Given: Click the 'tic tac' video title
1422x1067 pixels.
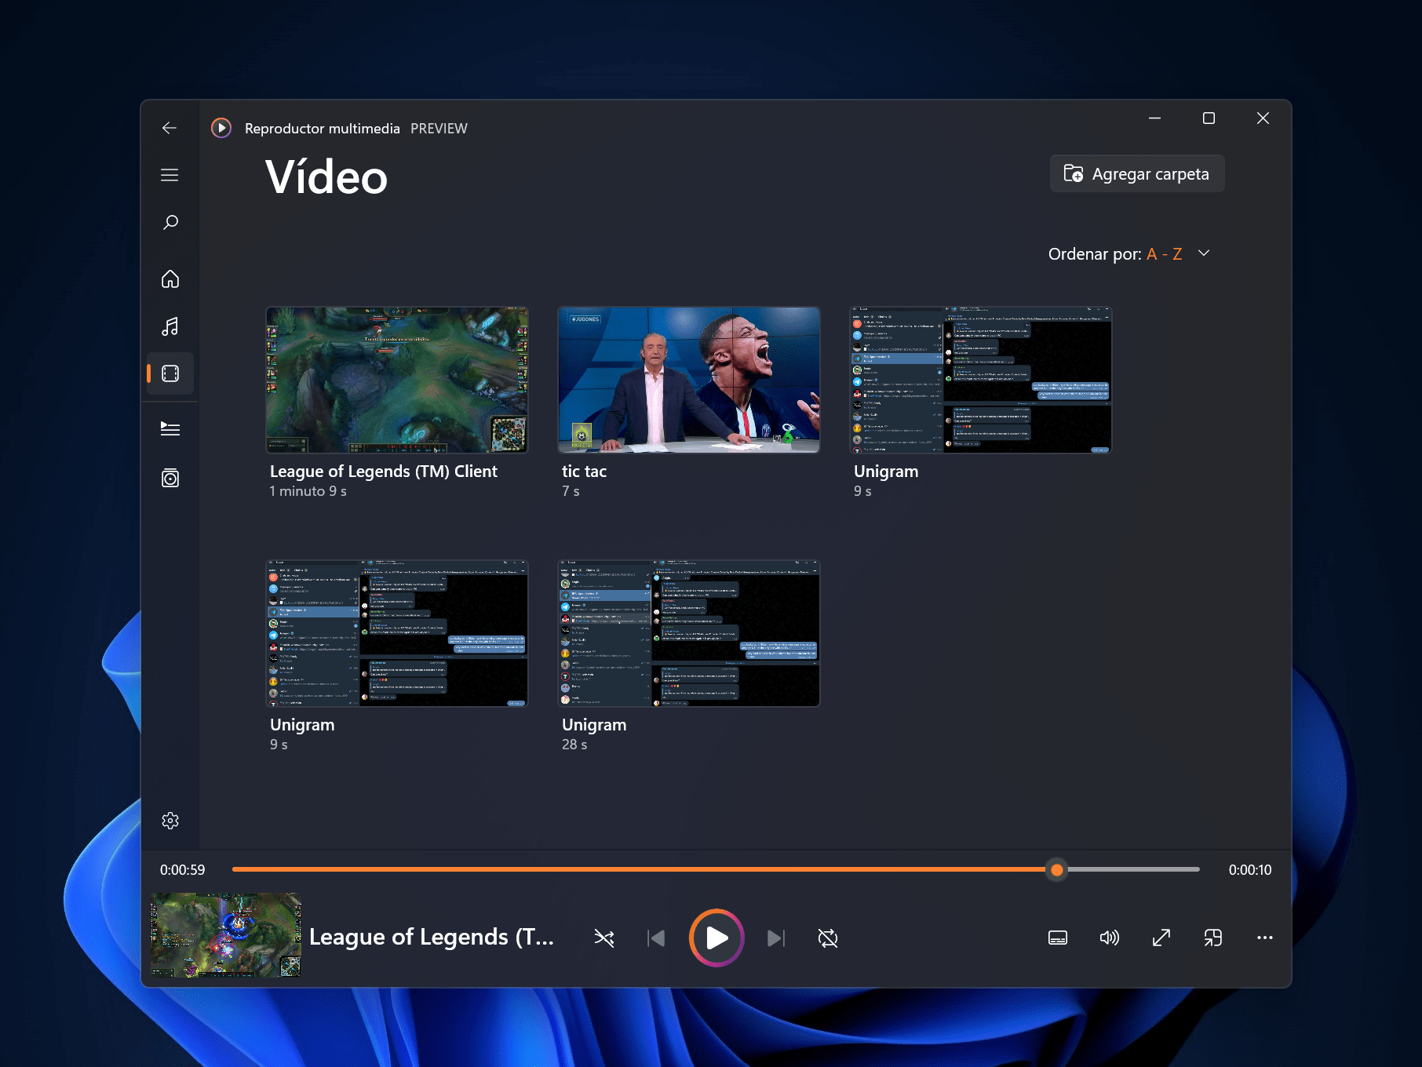Looking at the screenshot, I should (584, 472).
